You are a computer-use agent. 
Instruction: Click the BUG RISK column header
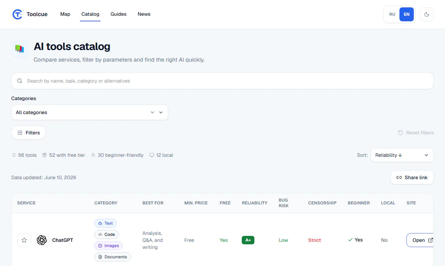(283, 203)
